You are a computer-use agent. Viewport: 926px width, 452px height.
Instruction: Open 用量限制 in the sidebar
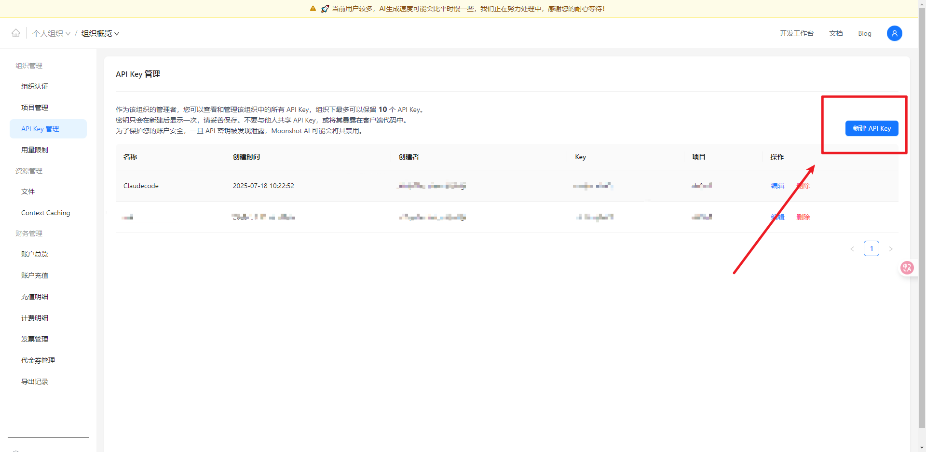pyautogui.click(x=35, y=150)
